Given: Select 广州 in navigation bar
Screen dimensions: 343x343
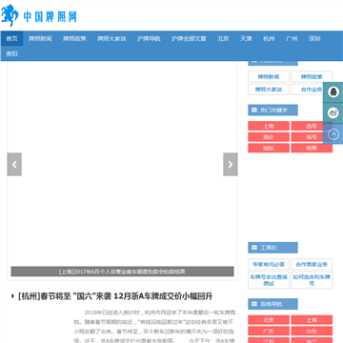Looking at the screenshot, I should tap(292, 39).
